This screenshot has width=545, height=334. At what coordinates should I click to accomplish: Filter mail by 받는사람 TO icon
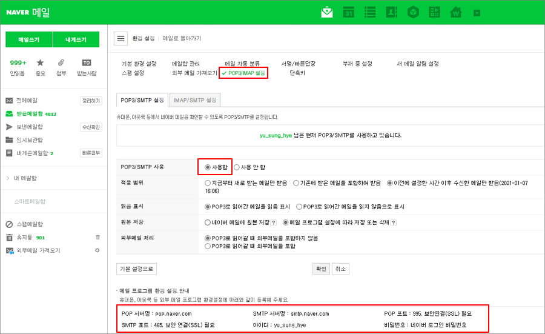tap(87, 67)
